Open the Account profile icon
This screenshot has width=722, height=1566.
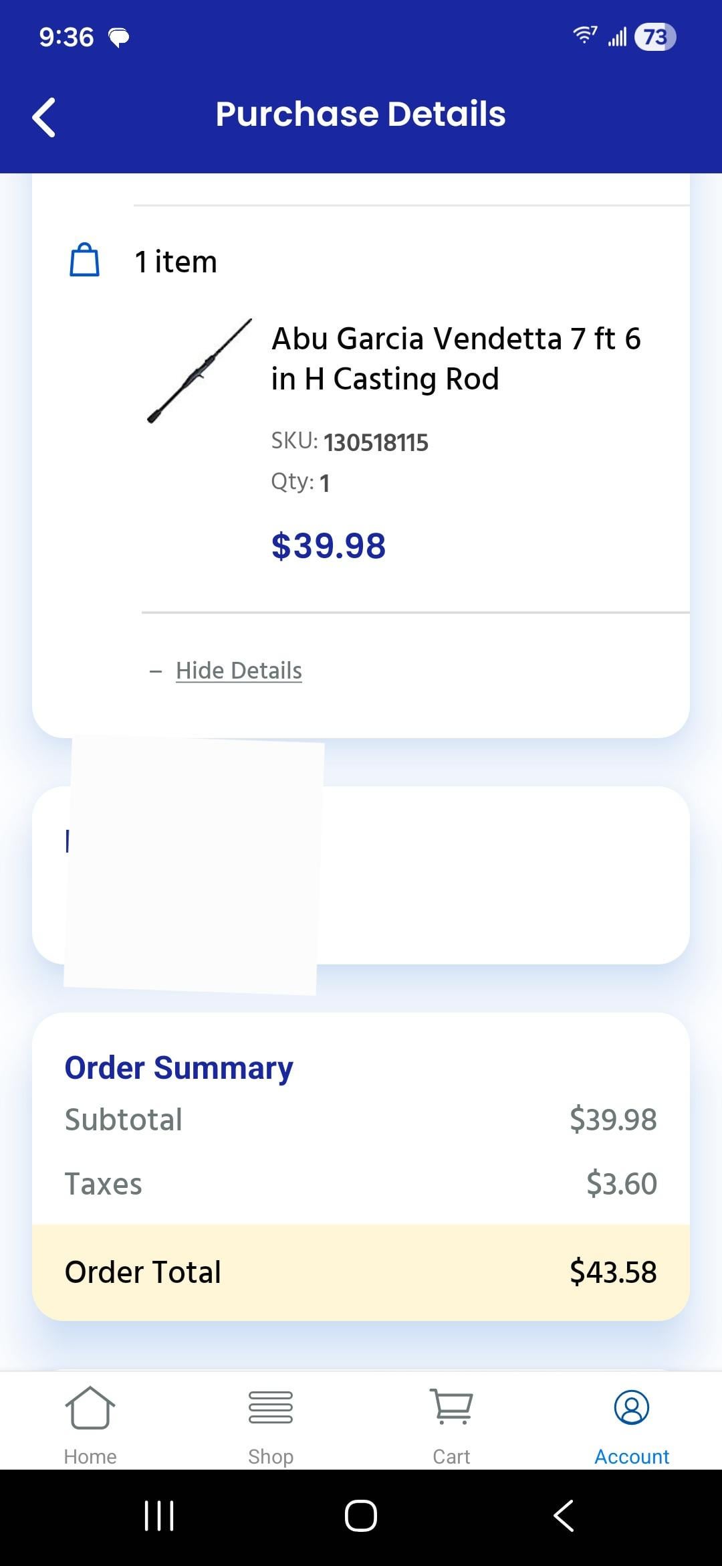point(632,1407)
